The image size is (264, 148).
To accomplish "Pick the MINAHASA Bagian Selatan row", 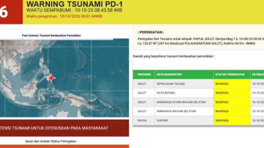I will click(176, 111).
